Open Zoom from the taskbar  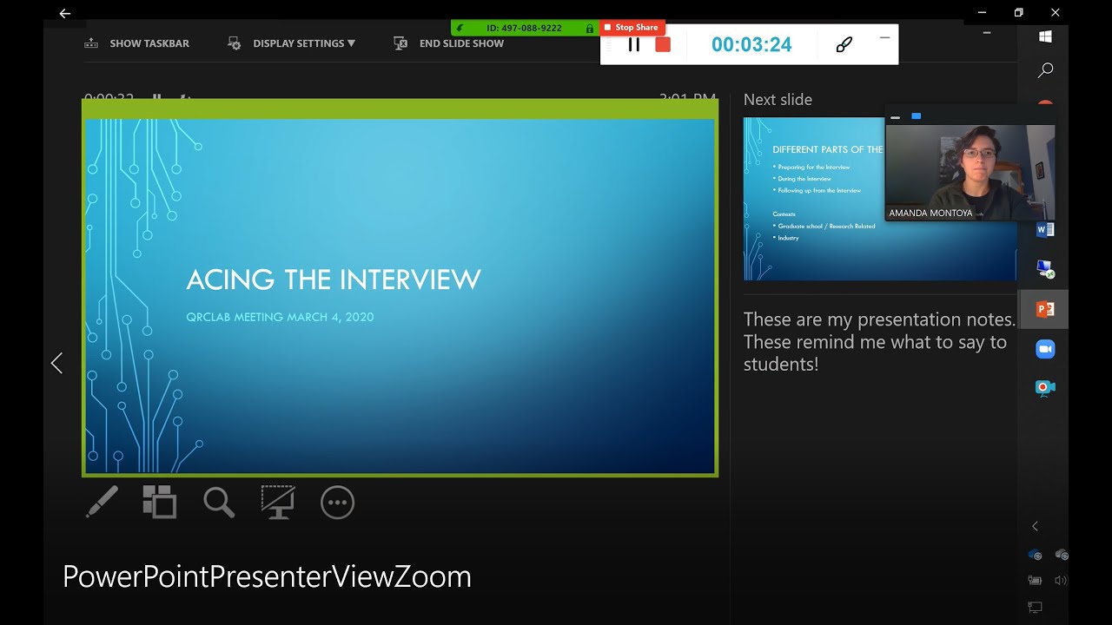coord(1044,348)
